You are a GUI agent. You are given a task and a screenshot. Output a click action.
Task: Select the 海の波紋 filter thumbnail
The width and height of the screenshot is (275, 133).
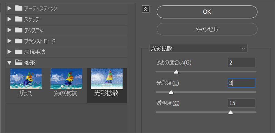point(66,79)
